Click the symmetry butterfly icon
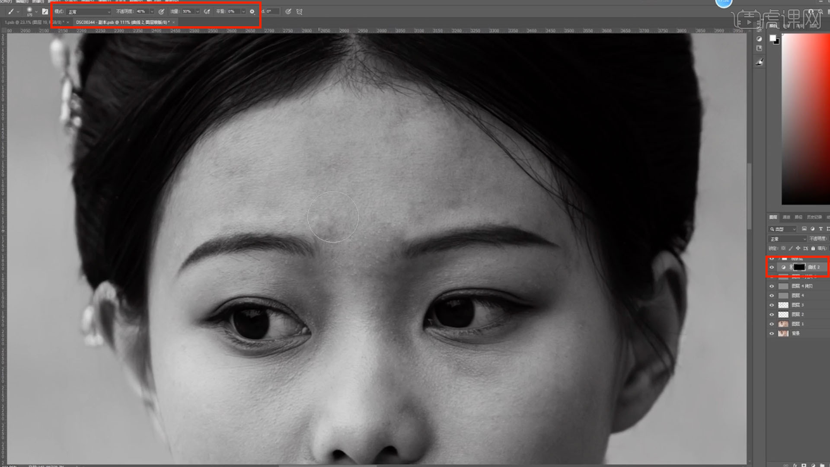The height and width of the screenshot is (467, 830). pyautogui.click(x=299, y=12)
